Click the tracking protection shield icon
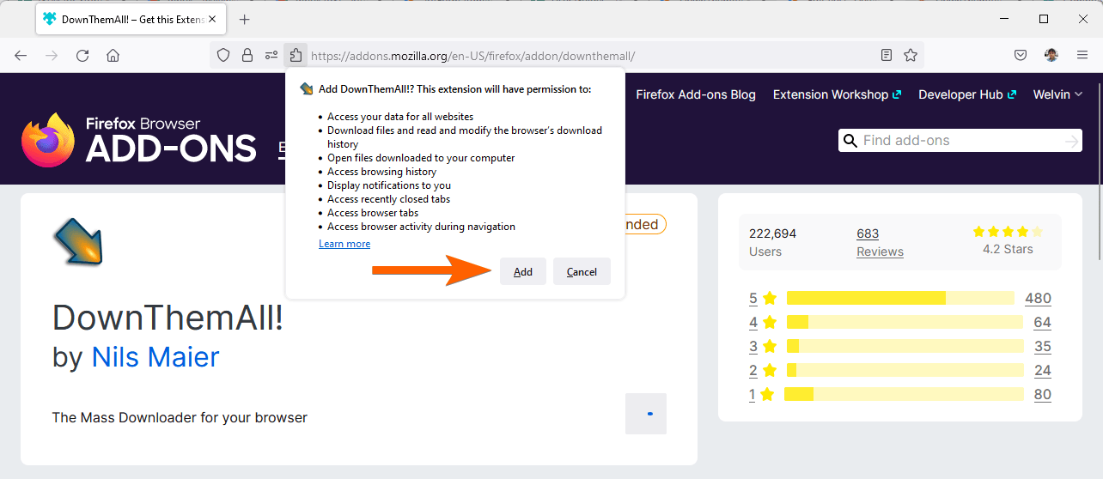 tap(223, 56)
